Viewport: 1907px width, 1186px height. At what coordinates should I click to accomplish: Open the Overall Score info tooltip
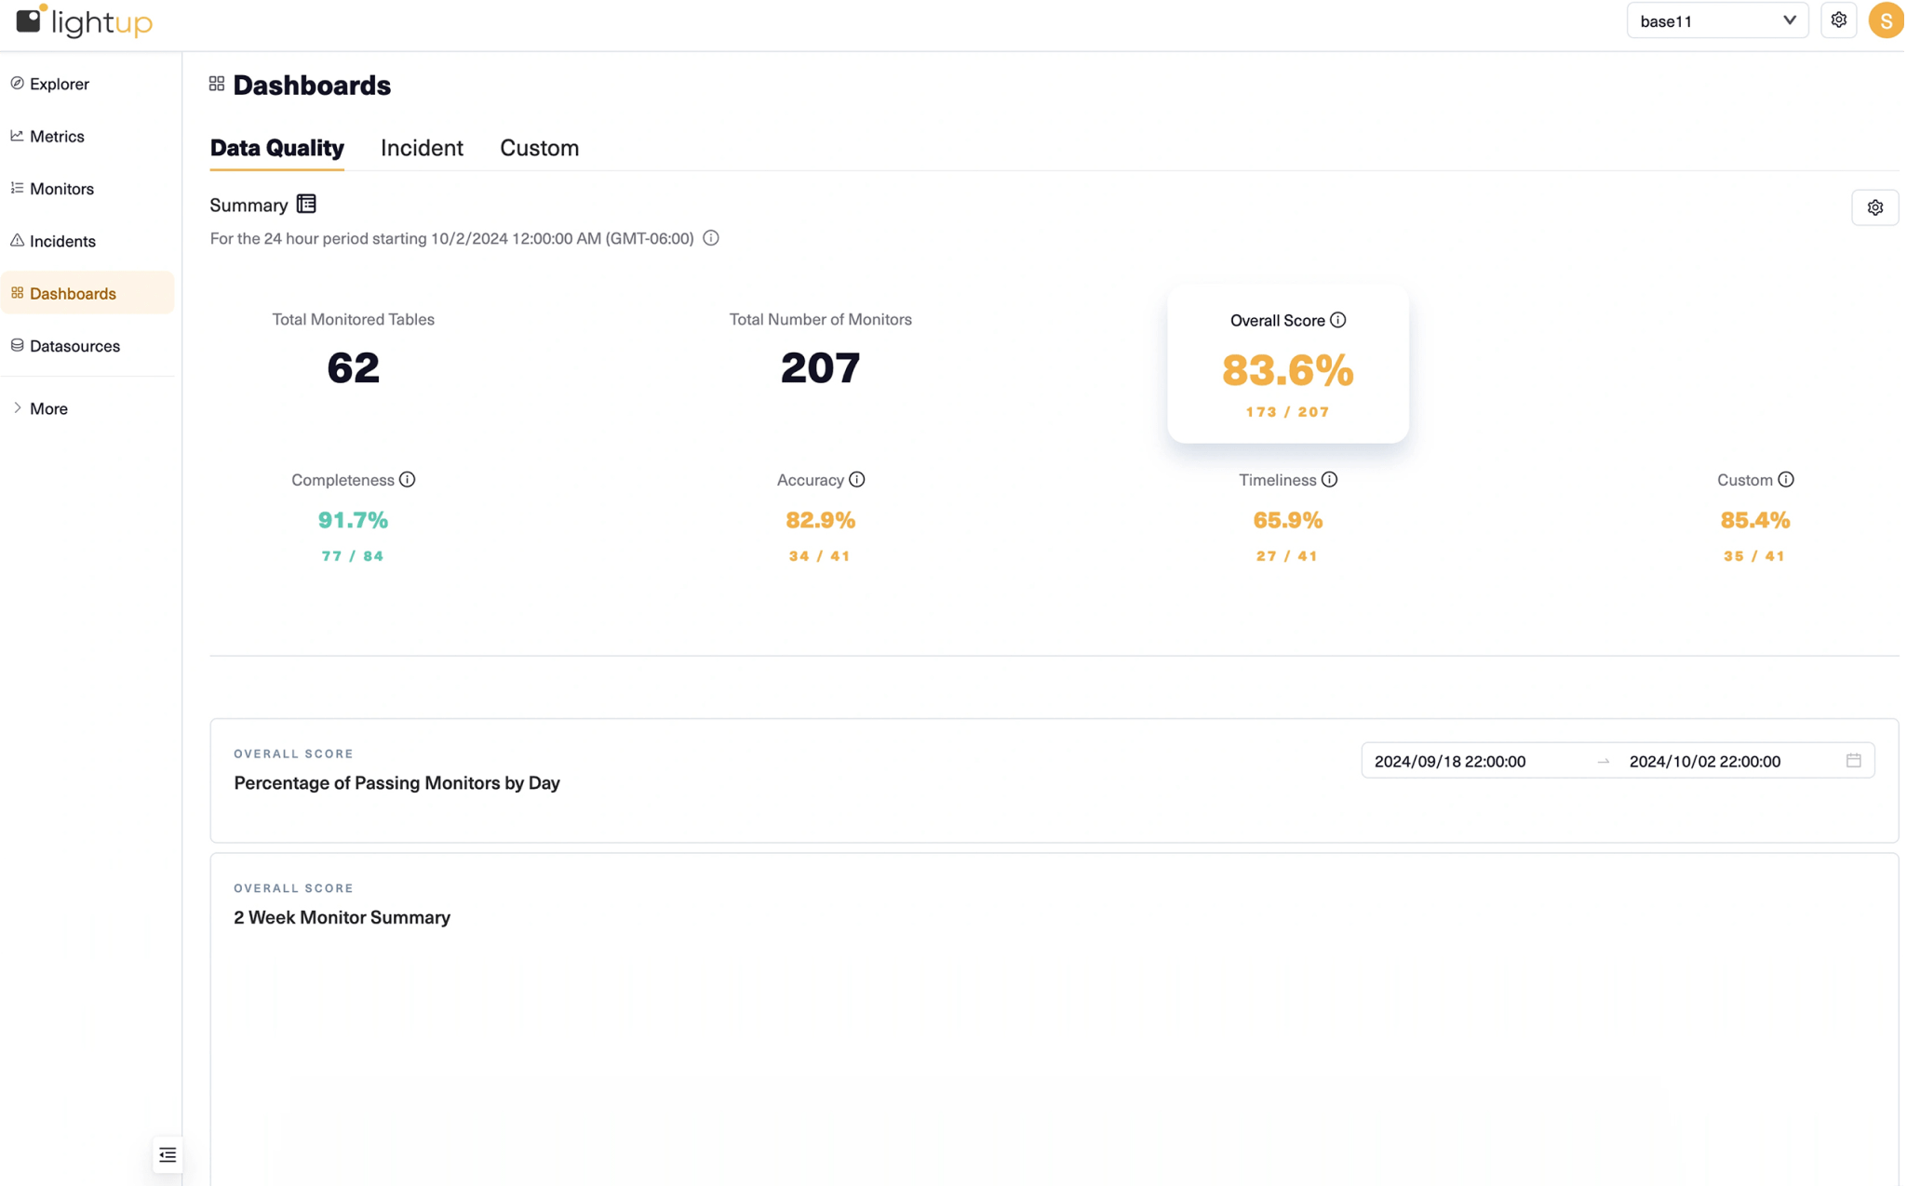tap(1339, 320)
